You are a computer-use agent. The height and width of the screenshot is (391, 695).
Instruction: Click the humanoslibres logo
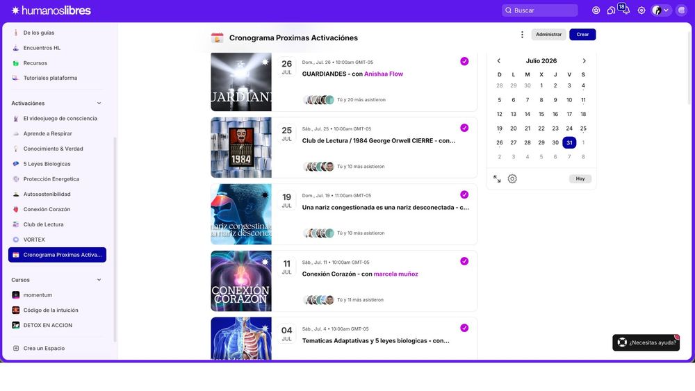[51, 10]
